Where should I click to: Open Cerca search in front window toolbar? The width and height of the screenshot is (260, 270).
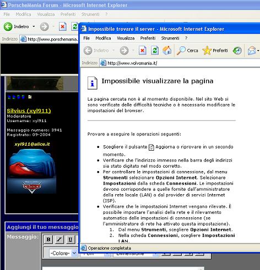coord(187,51)
